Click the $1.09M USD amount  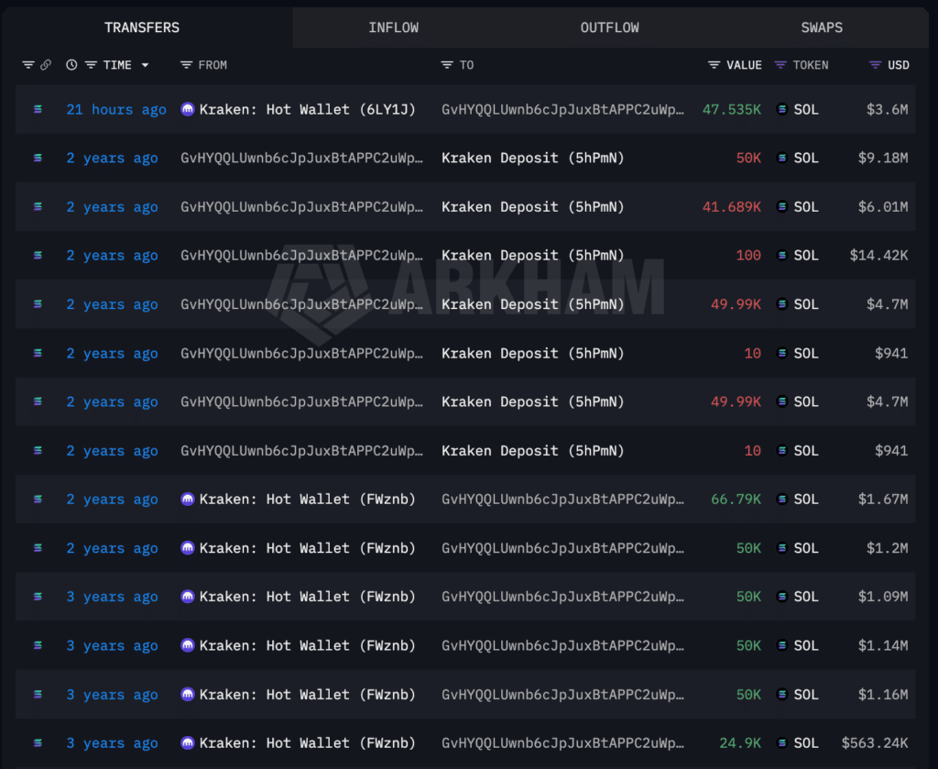[x=883, y=597]
